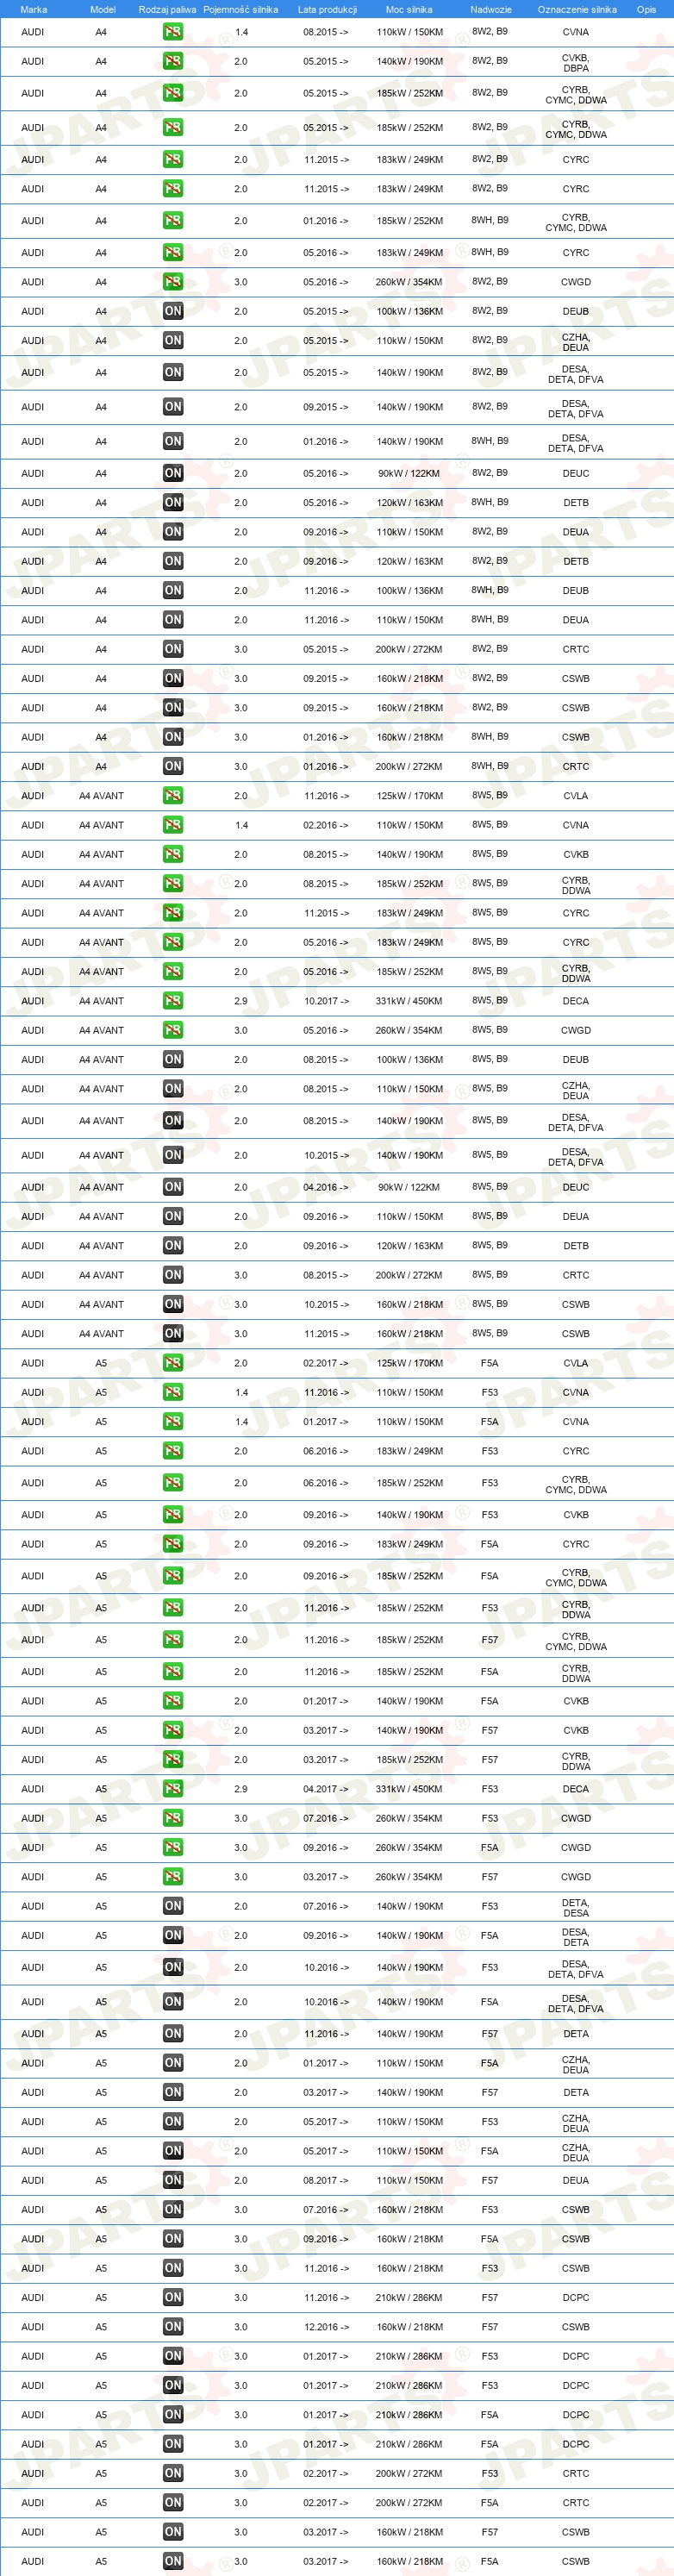Click 'DEUA' in A4 11.2016 8WH row
The width and height of the screenshot is (674, 2576).
(x=576, y=620)
